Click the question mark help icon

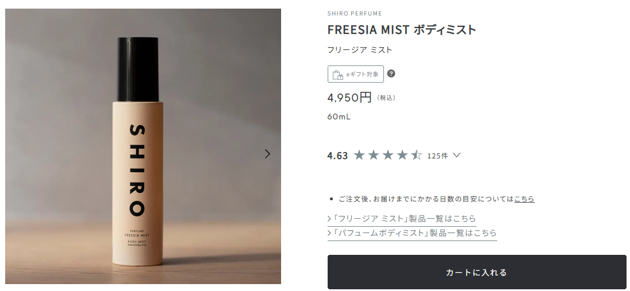coord(391,73)
